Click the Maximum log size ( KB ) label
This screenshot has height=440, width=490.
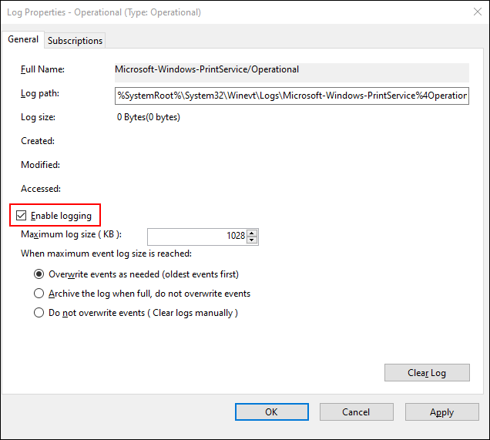71,234
